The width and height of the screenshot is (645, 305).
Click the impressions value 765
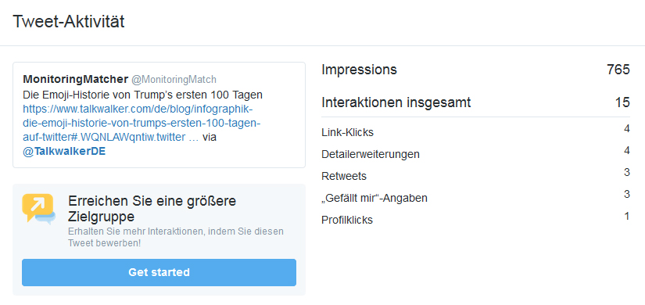click(x=618, y=70)
